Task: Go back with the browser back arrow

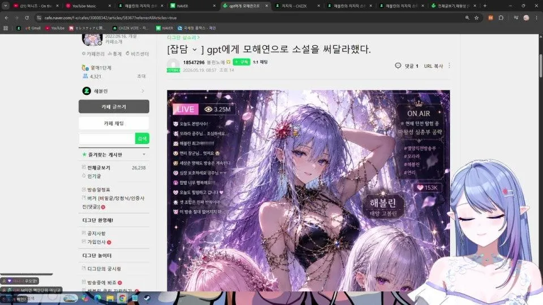Action: [x=7, y=18]
